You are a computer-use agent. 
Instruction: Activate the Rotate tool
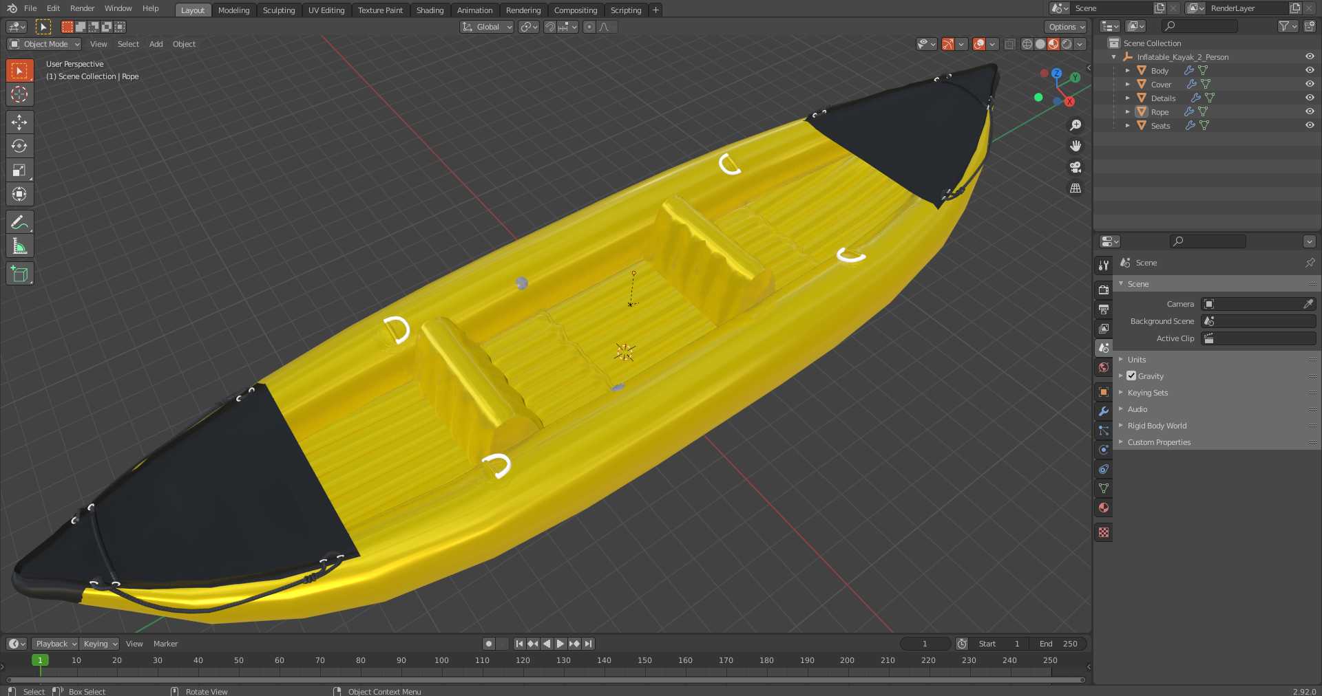pos(19,146)
